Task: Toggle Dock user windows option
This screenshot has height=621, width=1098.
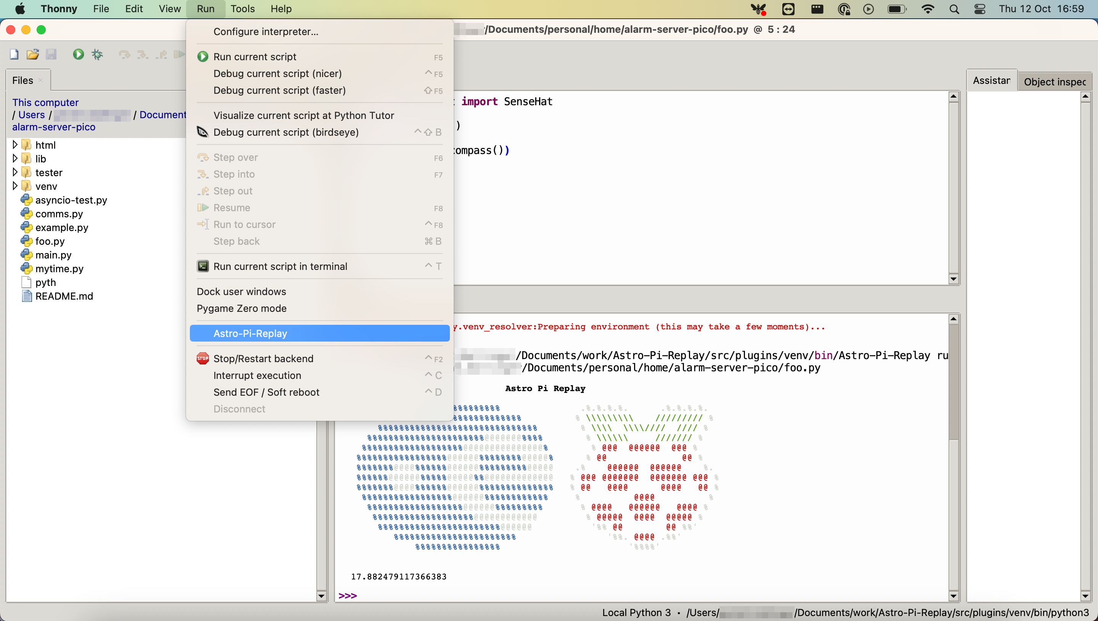Action: pos(241,291)
